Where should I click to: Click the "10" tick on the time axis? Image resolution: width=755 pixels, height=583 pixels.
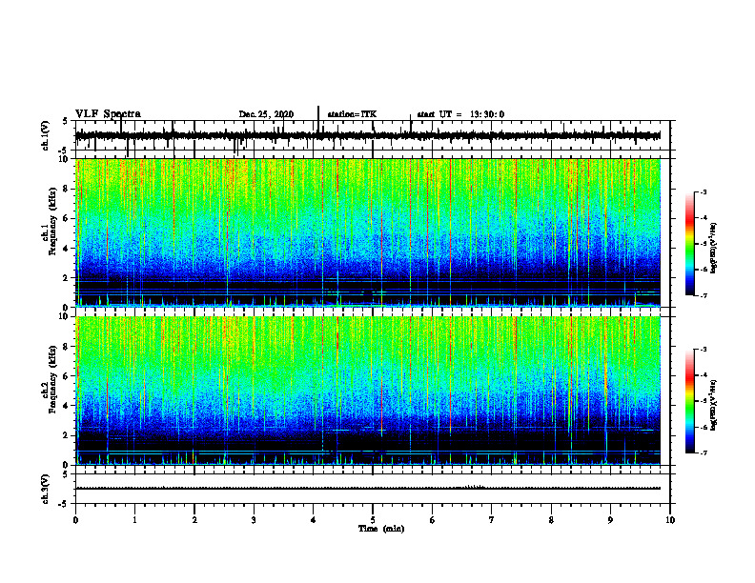[x=670, y=520]
